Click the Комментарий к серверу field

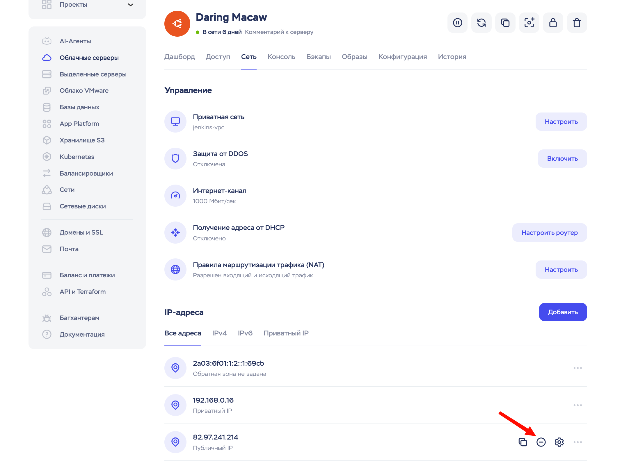pyautogui.click(x=279, y=32)
